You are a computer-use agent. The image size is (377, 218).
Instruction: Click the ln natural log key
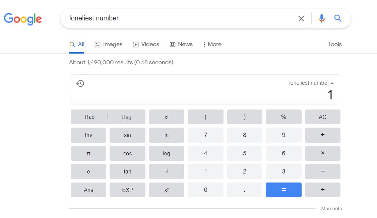166,135
